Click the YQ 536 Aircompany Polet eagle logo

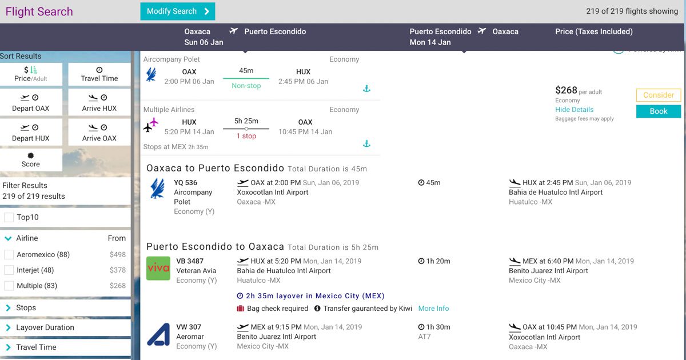[157, 189]
